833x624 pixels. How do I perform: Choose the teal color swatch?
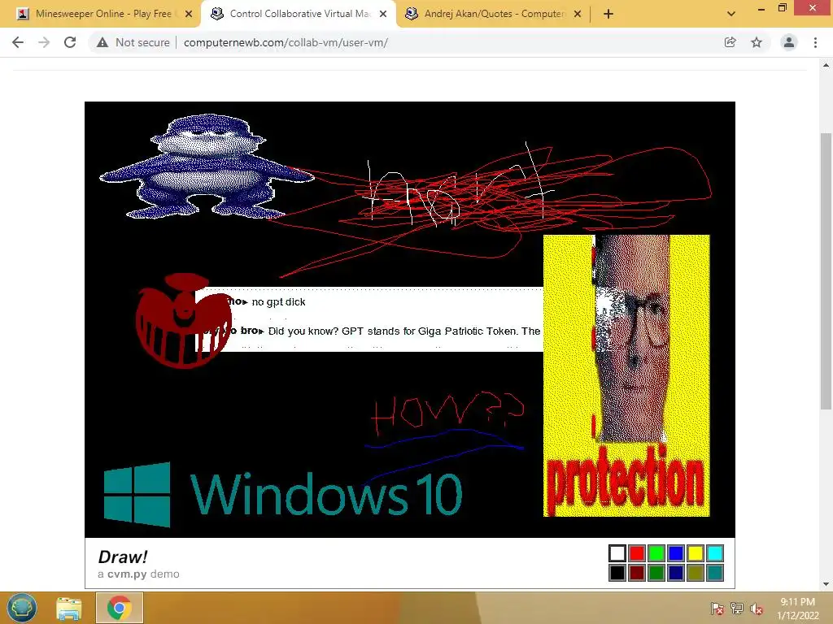click(x=715, y=573)
